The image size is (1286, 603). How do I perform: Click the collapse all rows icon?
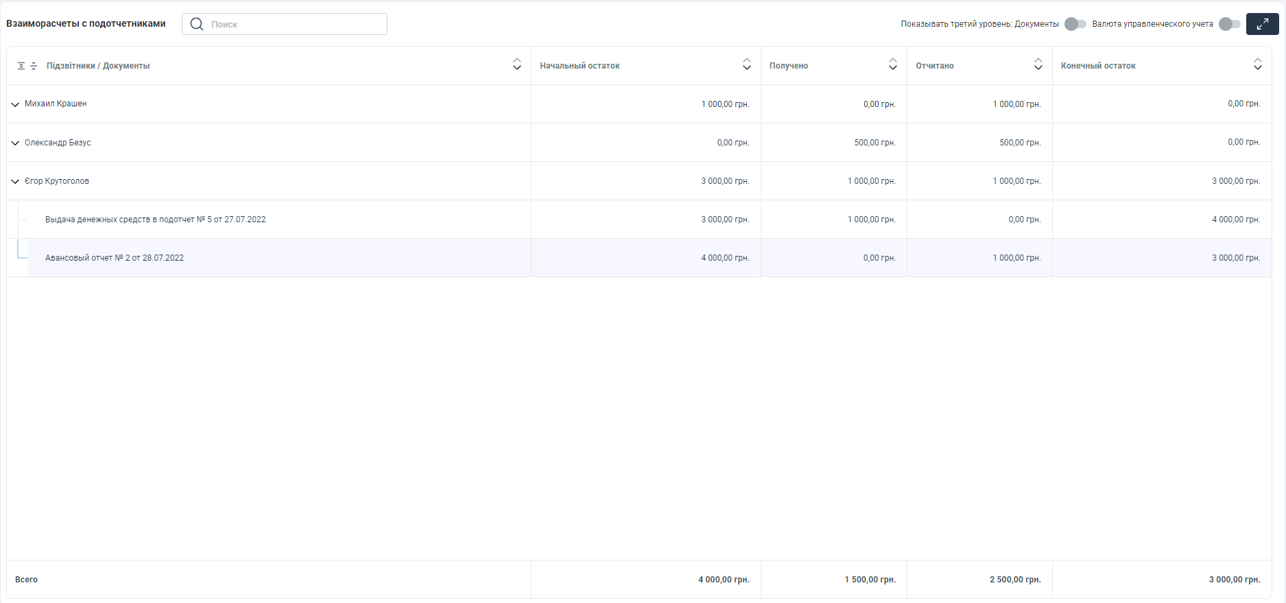pos(34,66)
